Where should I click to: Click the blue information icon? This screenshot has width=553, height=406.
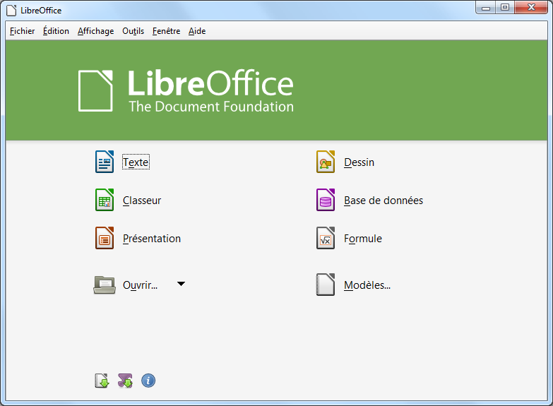(x=148, y=381)
